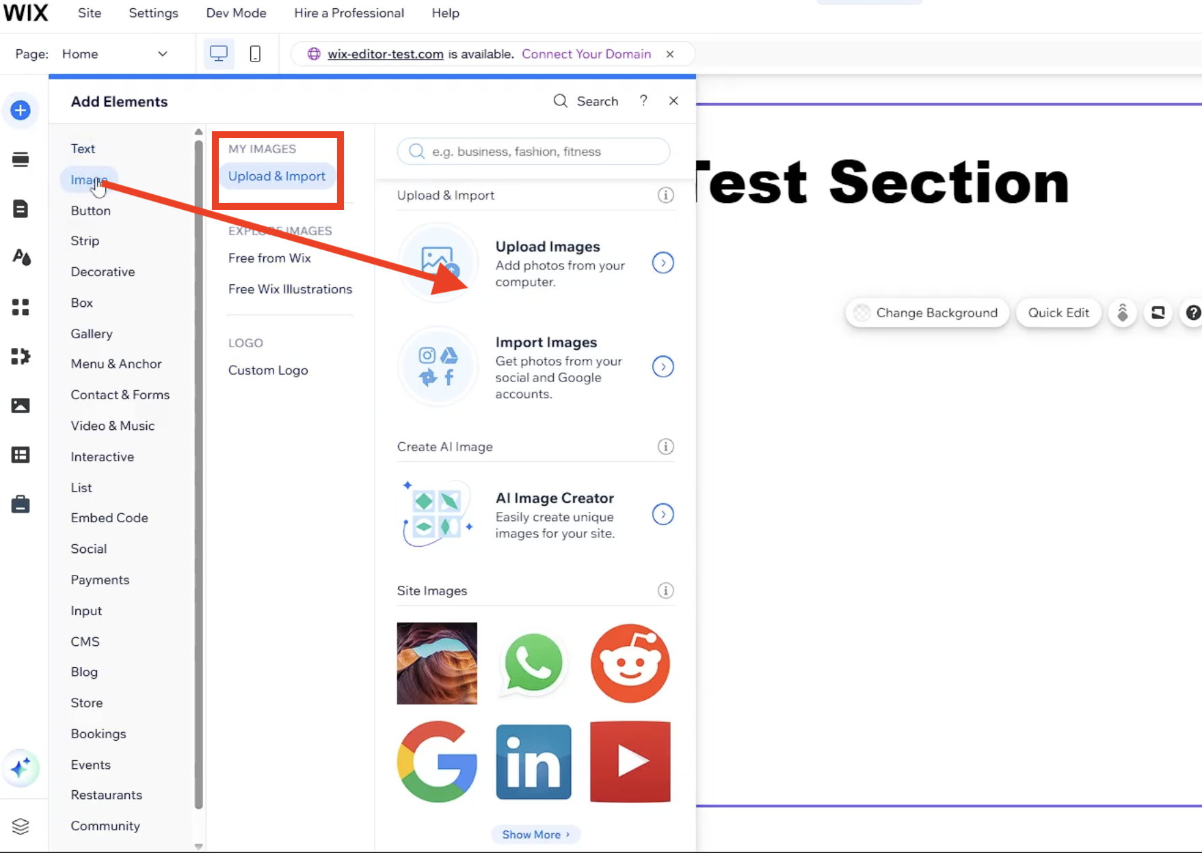Viewport: 1202px width, 853px height.
Task: Open the Hire a Professional menu
Action: [x=349, y=12]
